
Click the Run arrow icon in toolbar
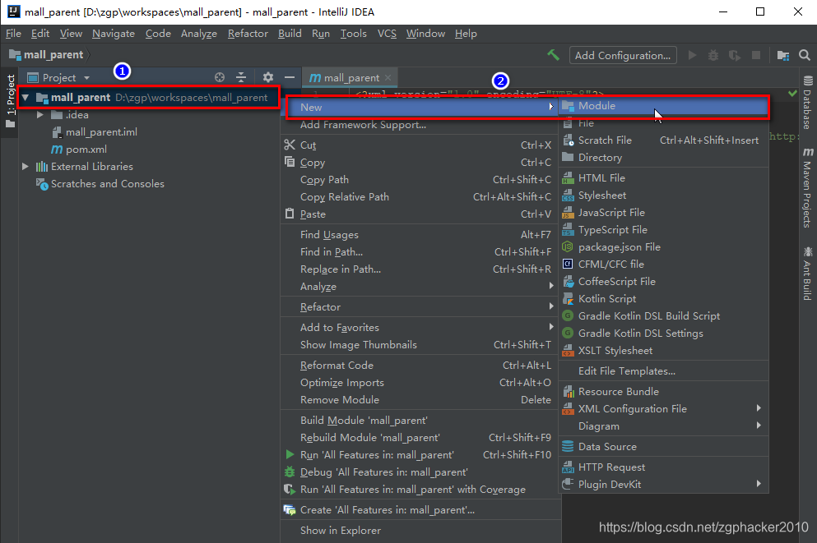click(x=692, y=55)
